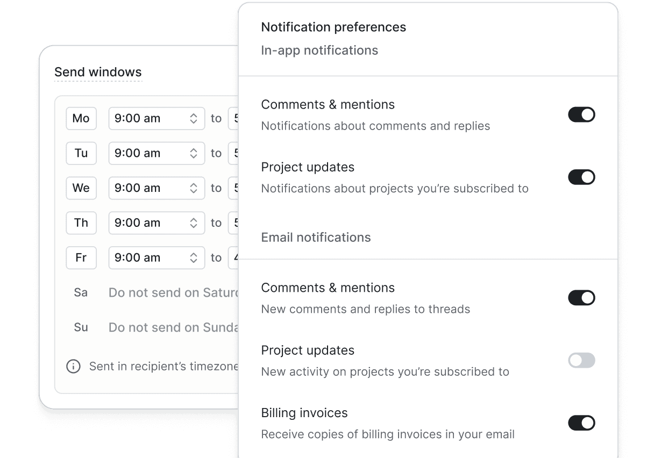Disable in-app Project updates notifications

click(x=581, y=177)
